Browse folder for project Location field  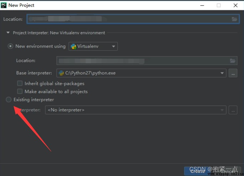click(234, 19)
